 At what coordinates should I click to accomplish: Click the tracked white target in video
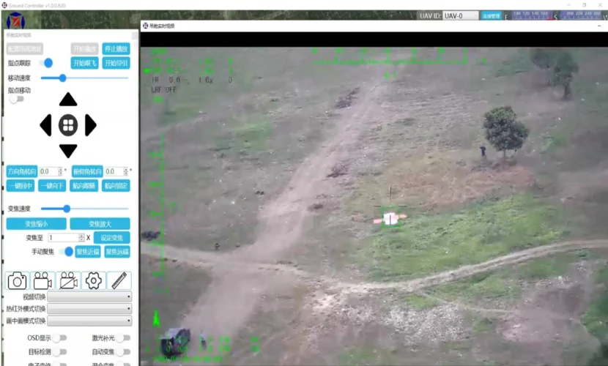[x=390, y=219]
